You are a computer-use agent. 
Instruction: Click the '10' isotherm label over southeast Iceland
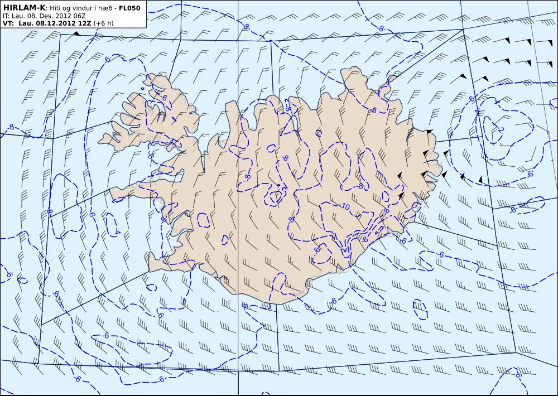point(345,207)
